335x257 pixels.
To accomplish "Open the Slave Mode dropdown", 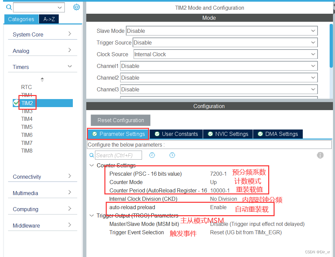I will (222, 31).
